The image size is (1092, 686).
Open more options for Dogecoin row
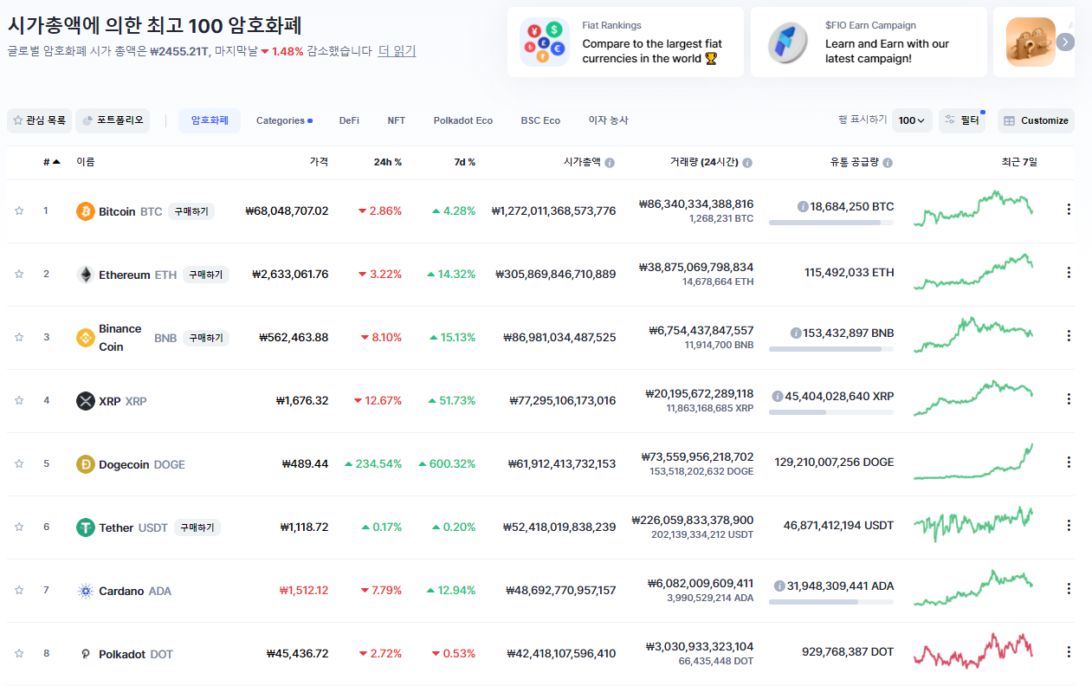point(1069,462)
